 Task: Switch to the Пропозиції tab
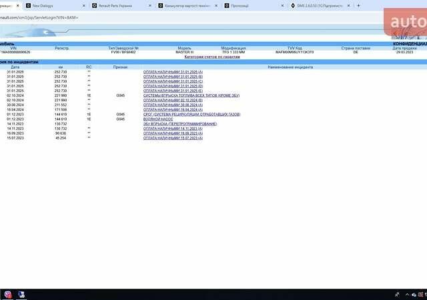coord(254,5)
